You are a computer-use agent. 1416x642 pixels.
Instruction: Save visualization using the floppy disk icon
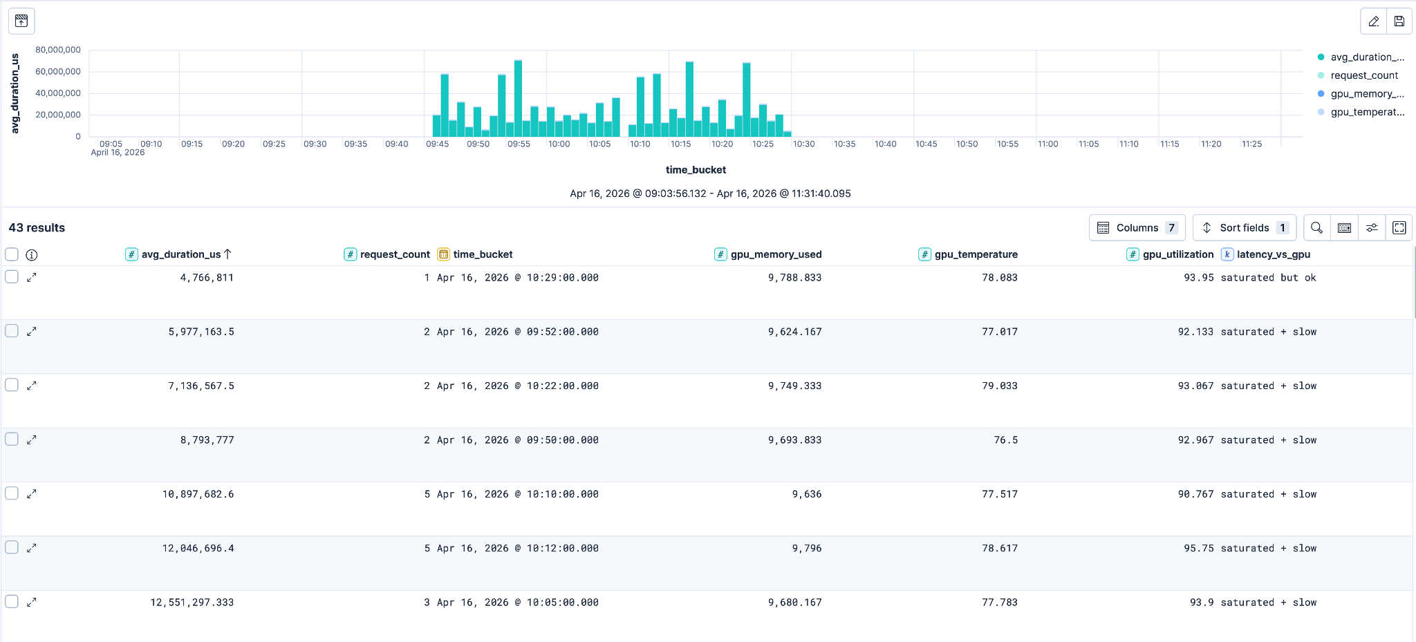click(x=1399, y=21)
